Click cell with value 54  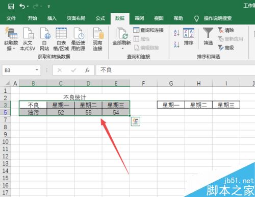116,112
